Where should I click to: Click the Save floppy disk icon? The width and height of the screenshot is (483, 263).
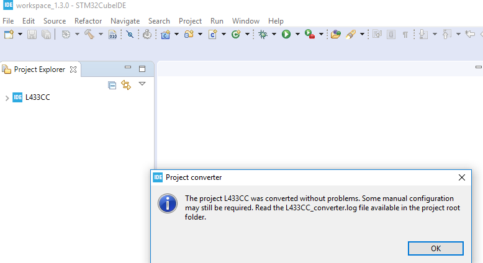pyautogui.click(x=32, y=34)
